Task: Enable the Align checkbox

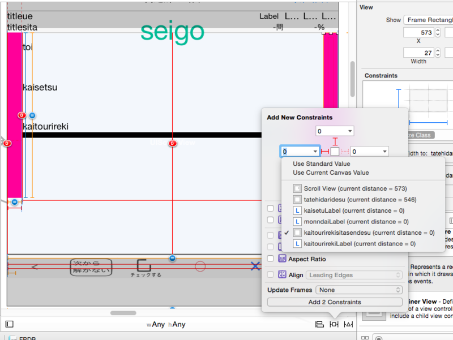Action: tap(271, 274)
